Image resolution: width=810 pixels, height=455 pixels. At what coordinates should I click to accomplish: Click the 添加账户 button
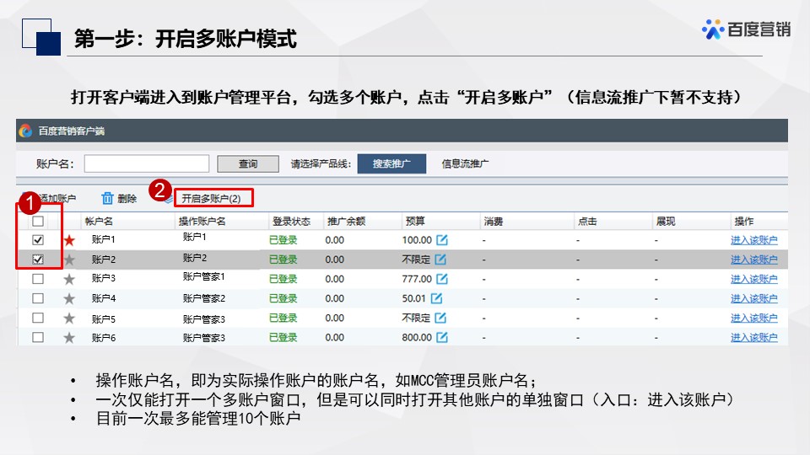pyautogui.click(x=57, y=198)
